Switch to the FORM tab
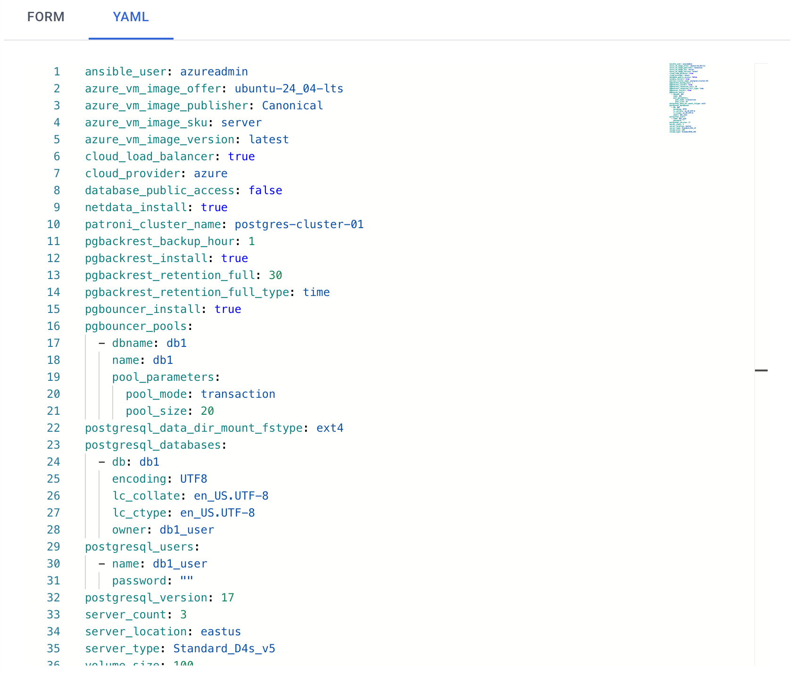The width and height of the screenshot is (795, 674). [x=46, y=17]
